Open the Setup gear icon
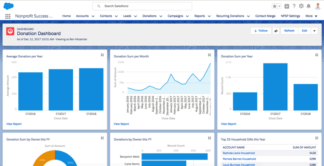 coord(301,6)
